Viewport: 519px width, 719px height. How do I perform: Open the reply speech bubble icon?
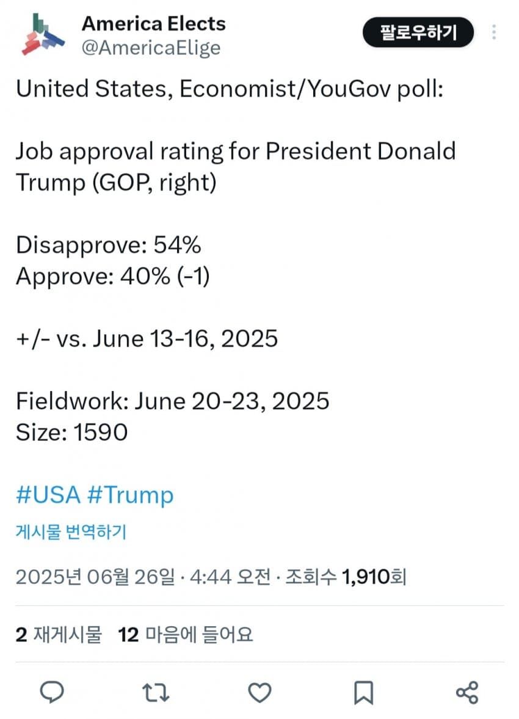tap(52, 692)
